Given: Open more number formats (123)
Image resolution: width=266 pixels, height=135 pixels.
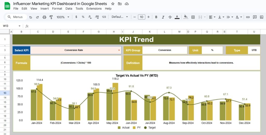Looking at the screenshot, I should [104, 17].
